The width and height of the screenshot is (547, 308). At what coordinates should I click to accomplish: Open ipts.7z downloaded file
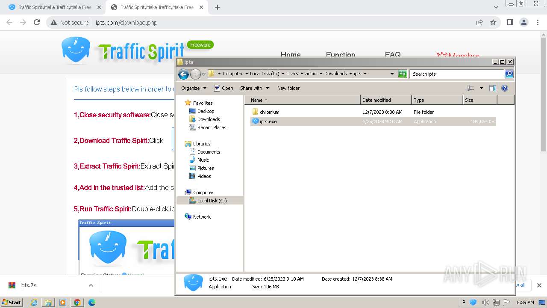pos(28,285)
